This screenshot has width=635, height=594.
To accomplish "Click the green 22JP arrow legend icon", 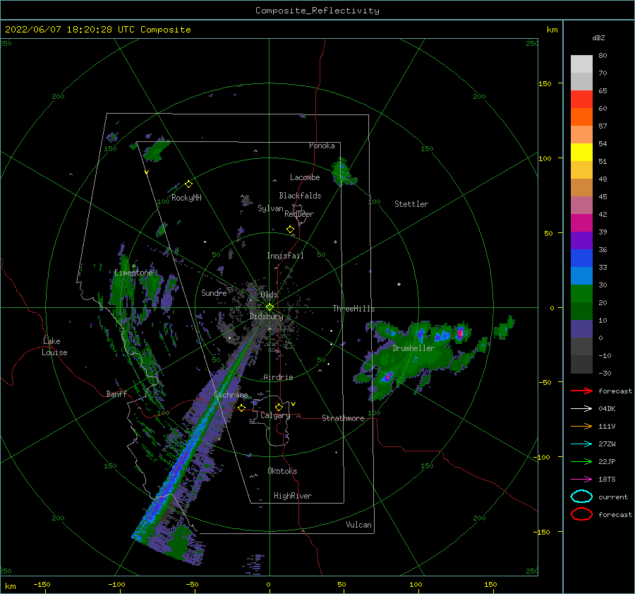I will click(581, 461).
